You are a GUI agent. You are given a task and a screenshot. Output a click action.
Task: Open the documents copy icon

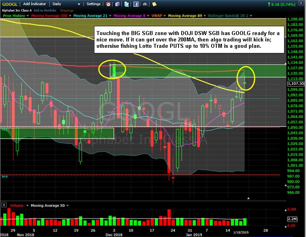coord(117,4)
